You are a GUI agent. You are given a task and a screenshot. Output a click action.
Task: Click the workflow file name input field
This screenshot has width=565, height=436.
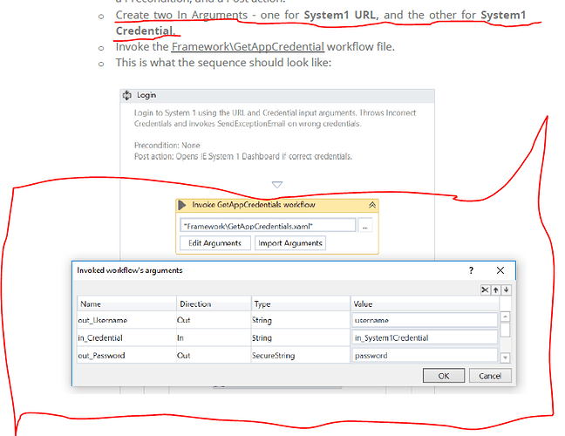click(268, 226)
